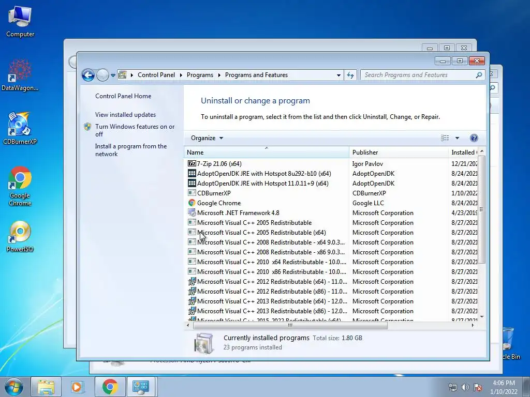530x397 pixels.
Task: Select the Visual C++ 2013 (x64) icon
Action: (x=192, y=301)
